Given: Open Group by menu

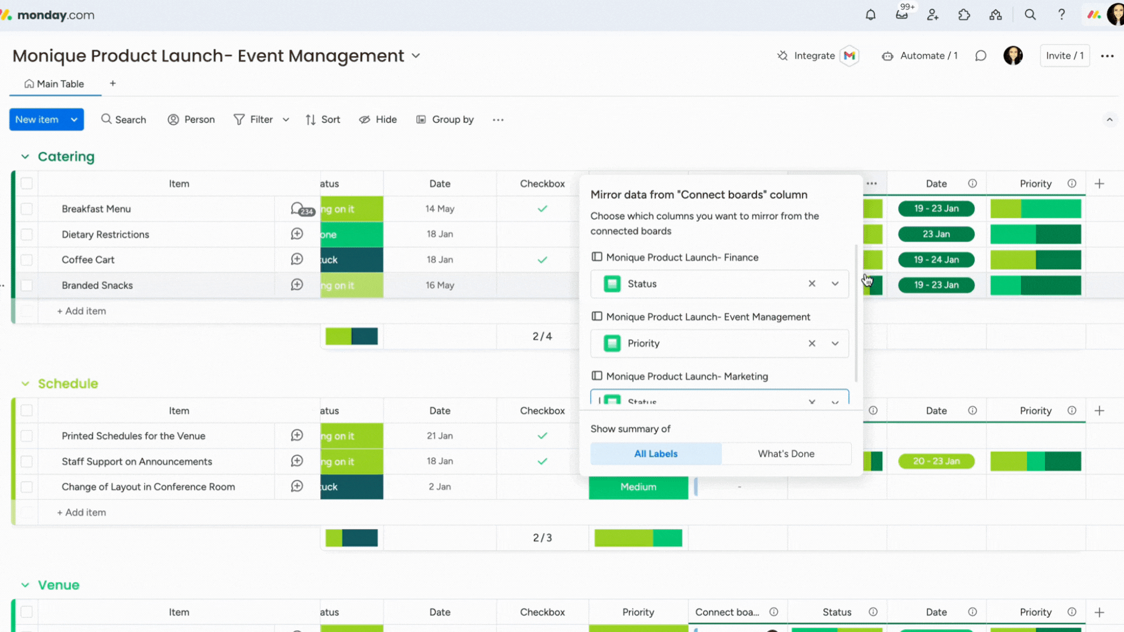Looking at the screenshot, I should tap(445, 120).
